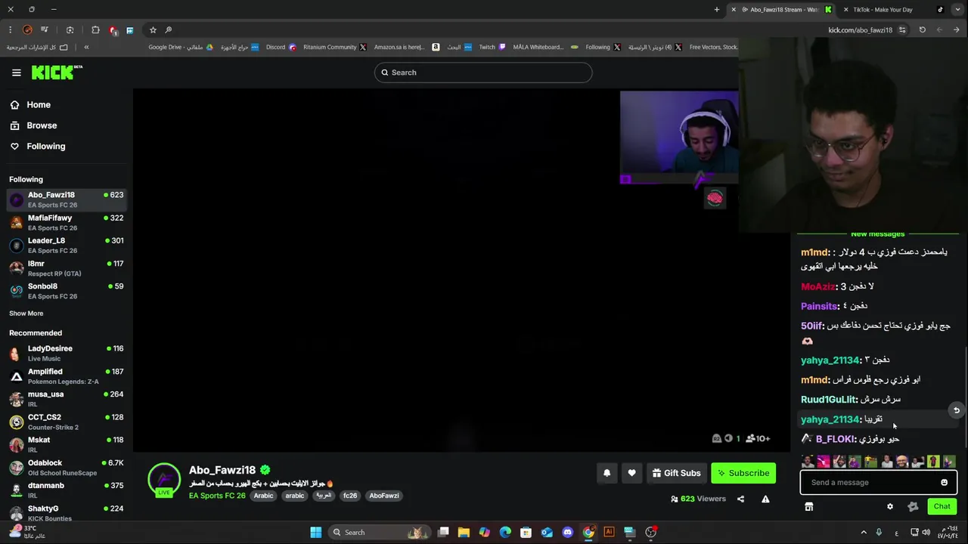This screenshot has width=968, height=544.
Task: Open a new browser tab
Action: click(x=717, y=10)
